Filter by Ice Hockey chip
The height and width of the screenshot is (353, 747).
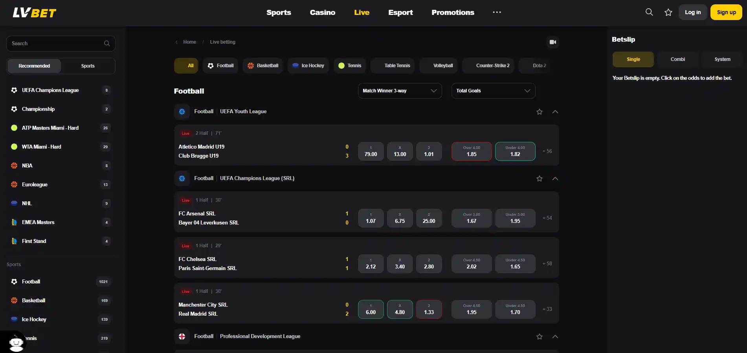pos(308,66)
